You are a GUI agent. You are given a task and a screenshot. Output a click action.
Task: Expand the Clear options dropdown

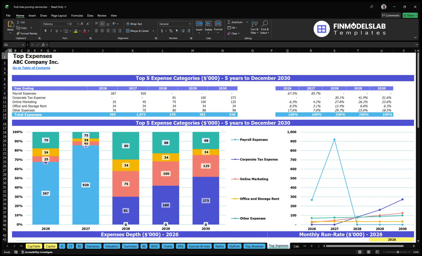[239, 34]
